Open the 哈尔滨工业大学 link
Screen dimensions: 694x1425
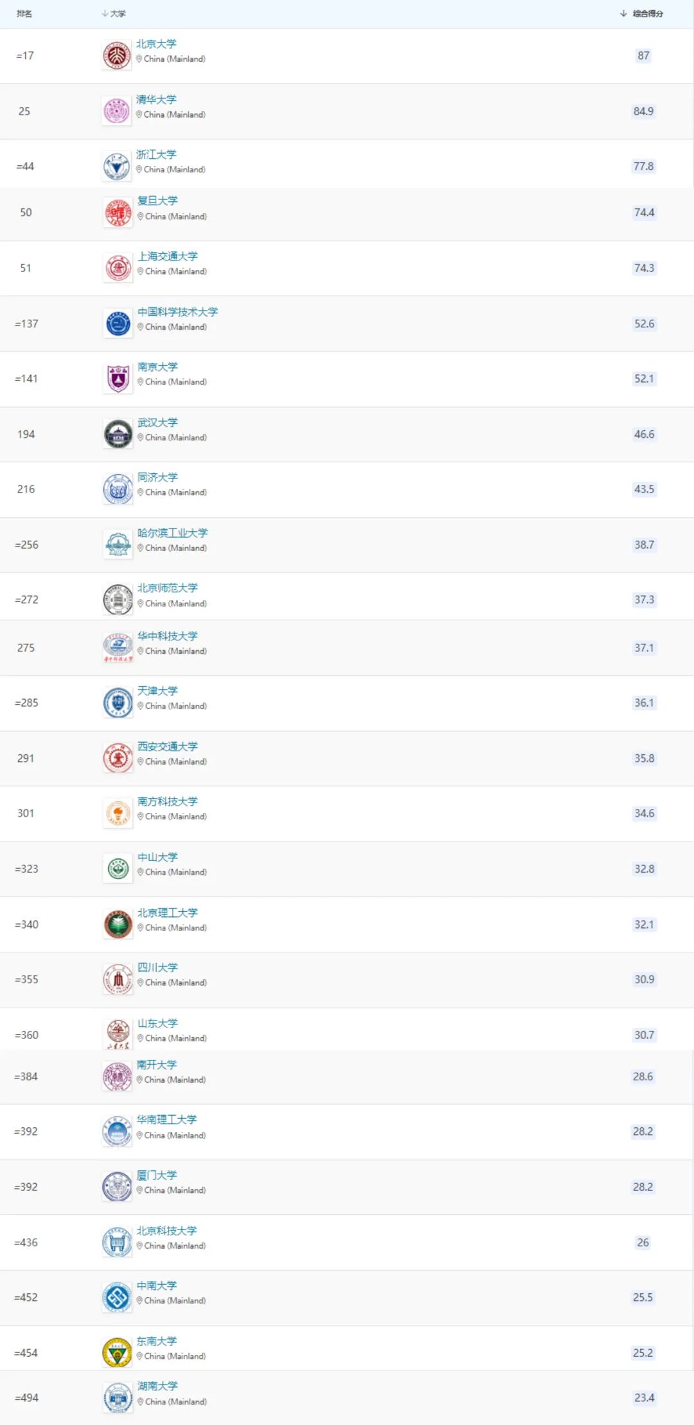point(173,533)
